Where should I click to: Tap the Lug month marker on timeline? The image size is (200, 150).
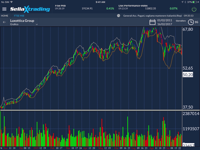coord(133,148)
